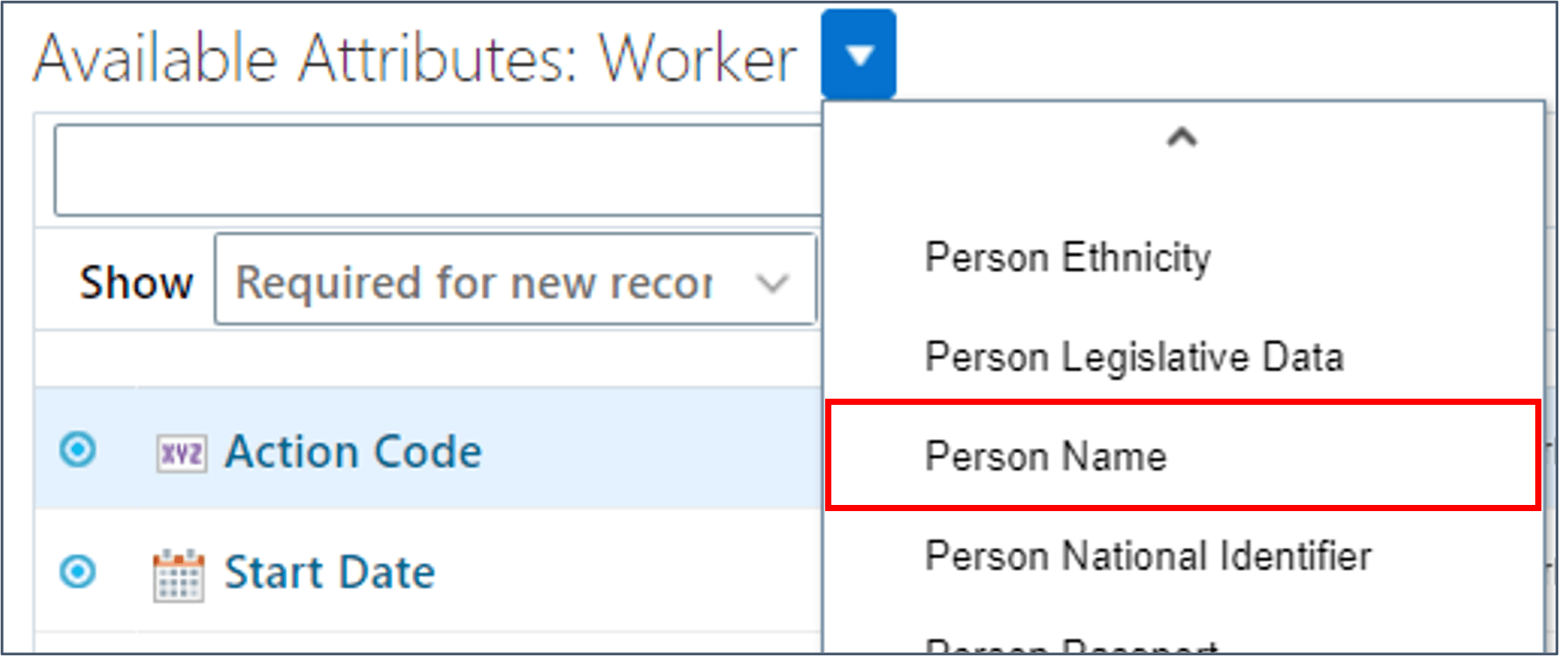
Task: Click the XYZ data type icon beside Action Code
Action: click(179, 452)
